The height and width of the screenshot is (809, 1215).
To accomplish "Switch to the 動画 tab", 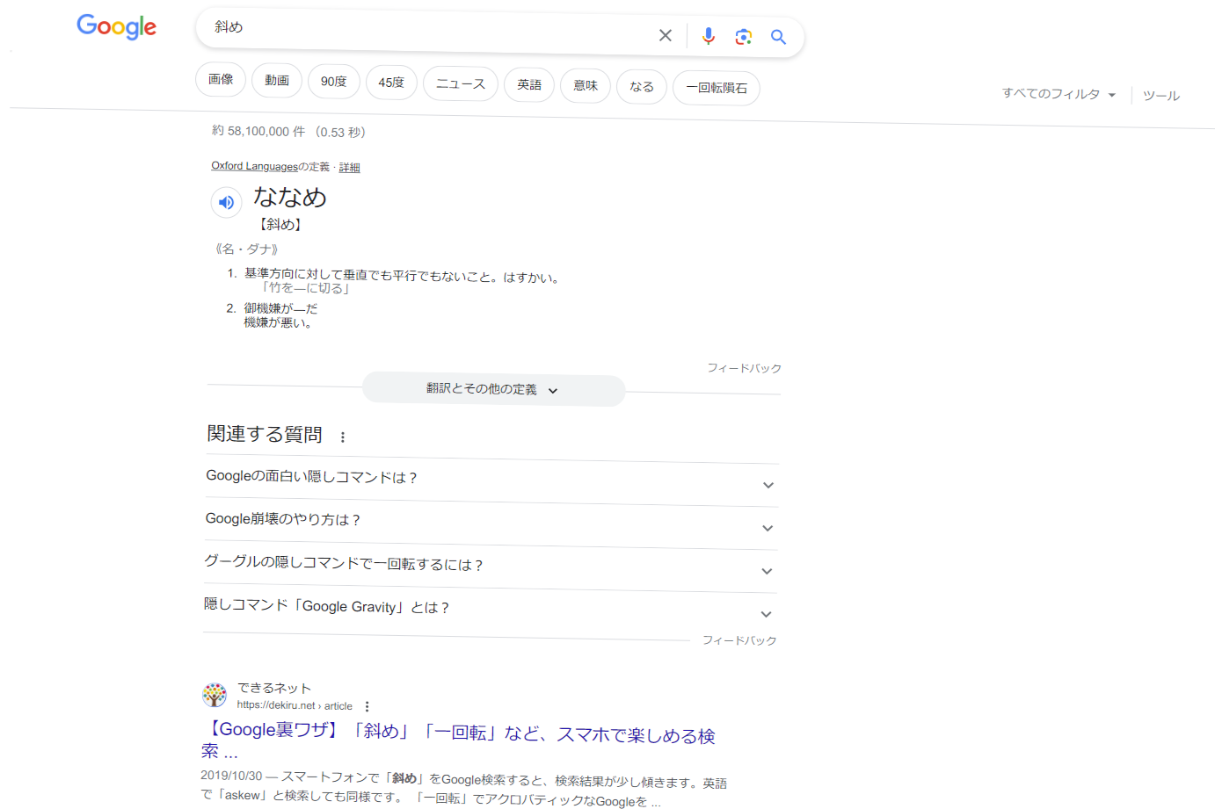I will pos(276,80).
